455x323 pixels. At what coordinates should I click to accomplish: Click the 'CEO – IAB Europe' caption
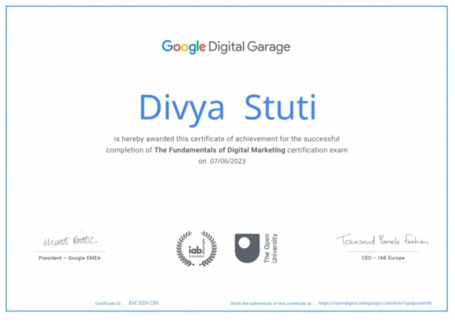click(x=383, y=258)
